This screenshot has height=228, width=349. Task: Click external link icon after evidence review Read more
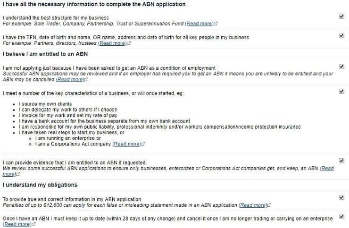click(18, 174)
